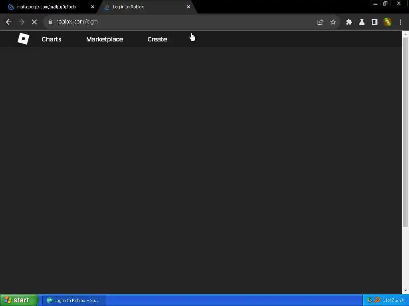
Task: Close the Log in to Roblox tab
Action: [x=189, y=7]
